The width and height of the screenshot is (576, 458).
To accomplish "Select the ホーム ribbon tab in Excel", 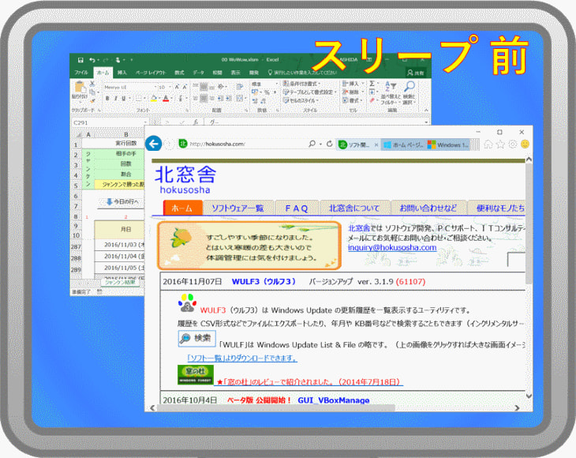I will [x=103, y=73].
